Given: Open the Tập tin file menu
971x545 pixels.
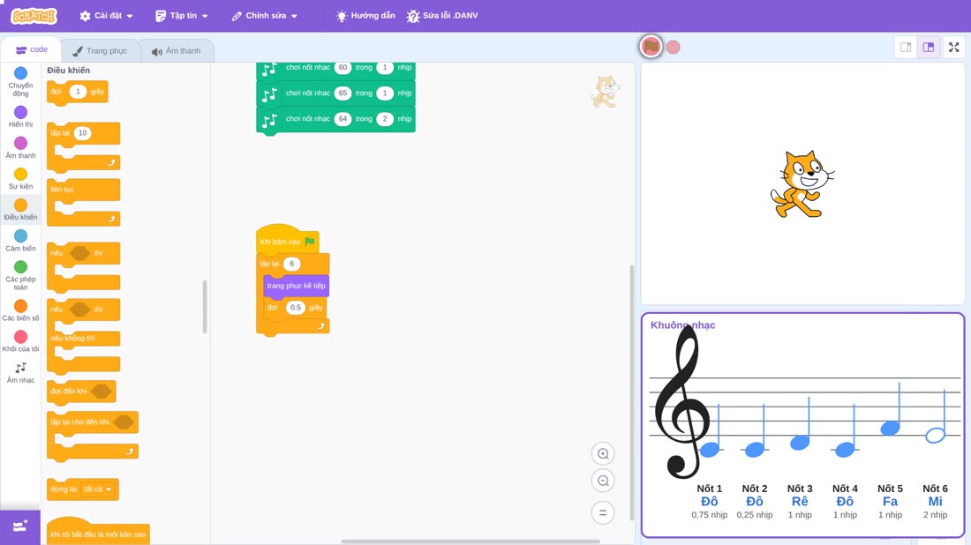Looking at the screenshot, I should click(x=182, y=16).
